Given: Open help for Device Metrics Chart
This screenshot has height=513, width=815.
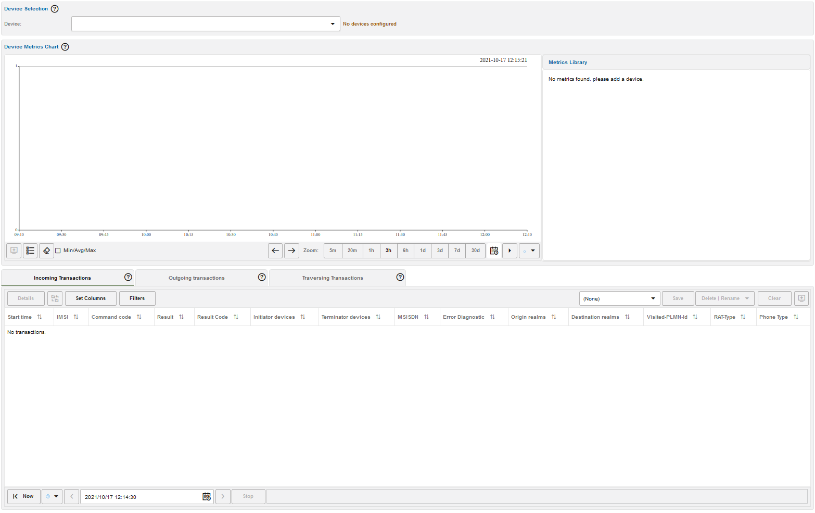Looking at the screenshot, I should (65, 47).
